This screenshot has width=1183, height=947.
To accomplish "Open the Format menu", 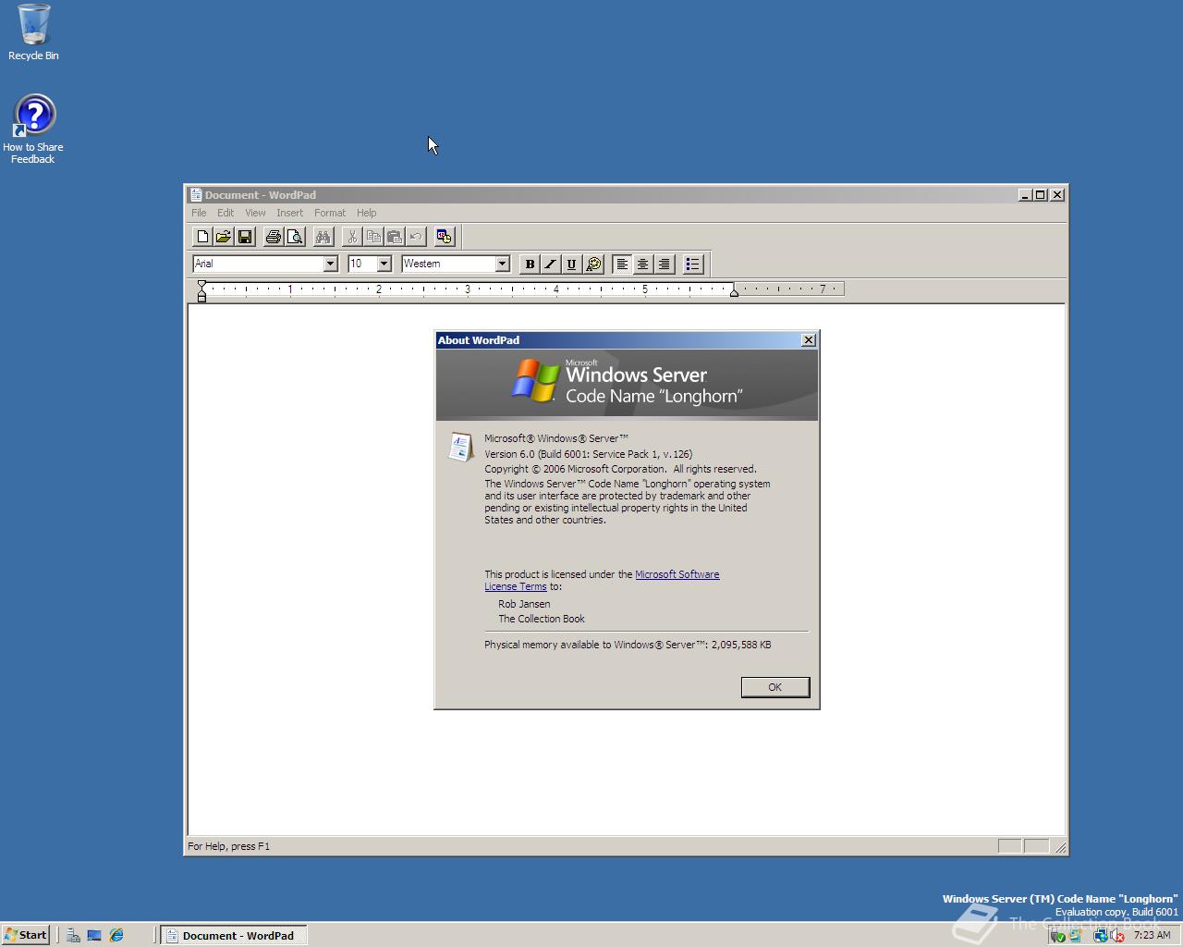I will pyautogui.click(x=330, y=213).
